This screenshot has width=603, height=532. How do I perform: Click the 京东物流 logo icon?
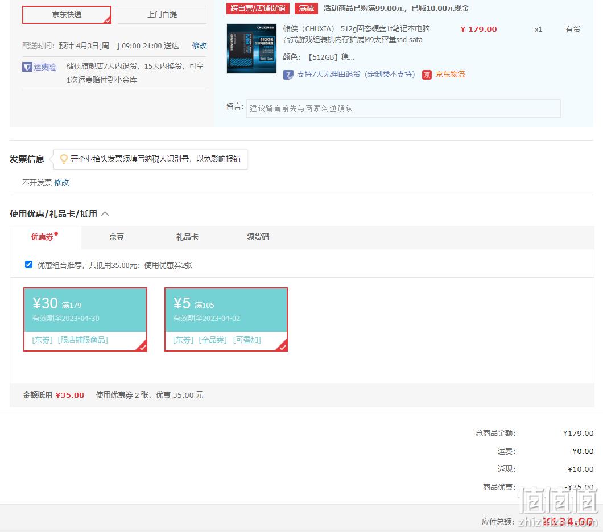(x=427, y=75)
